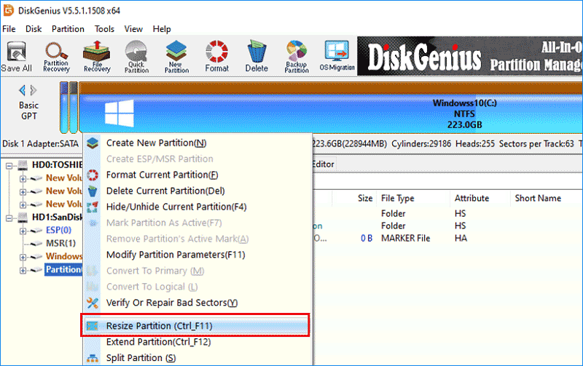Launch the OS Migration tool
The width and height of the screenshot is (583, 366).
click(x=337, y=57)
